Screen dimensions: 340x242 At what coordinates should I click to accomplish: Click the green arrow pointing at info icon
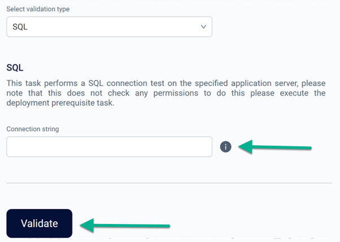[274, 147]
